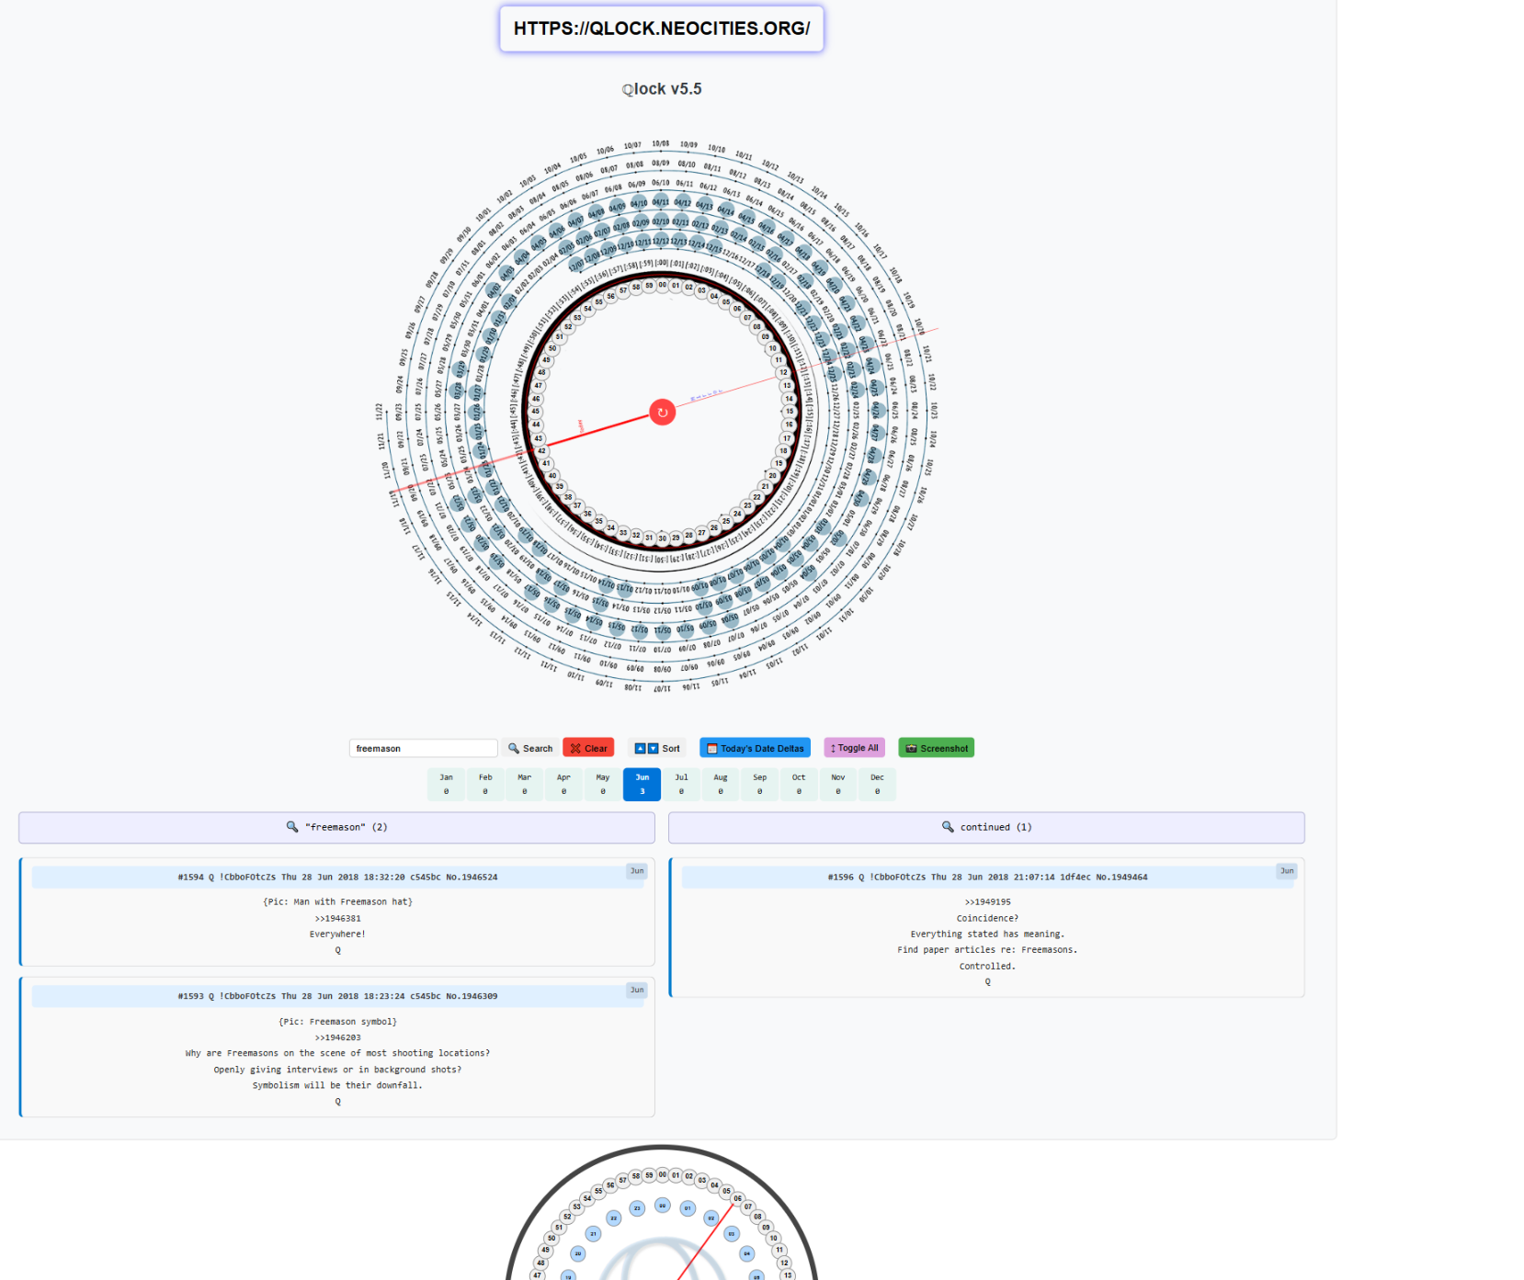The image size is (1524, 1280).
Task: Toggle post #1593 header bar
Action: coord(337,996)
